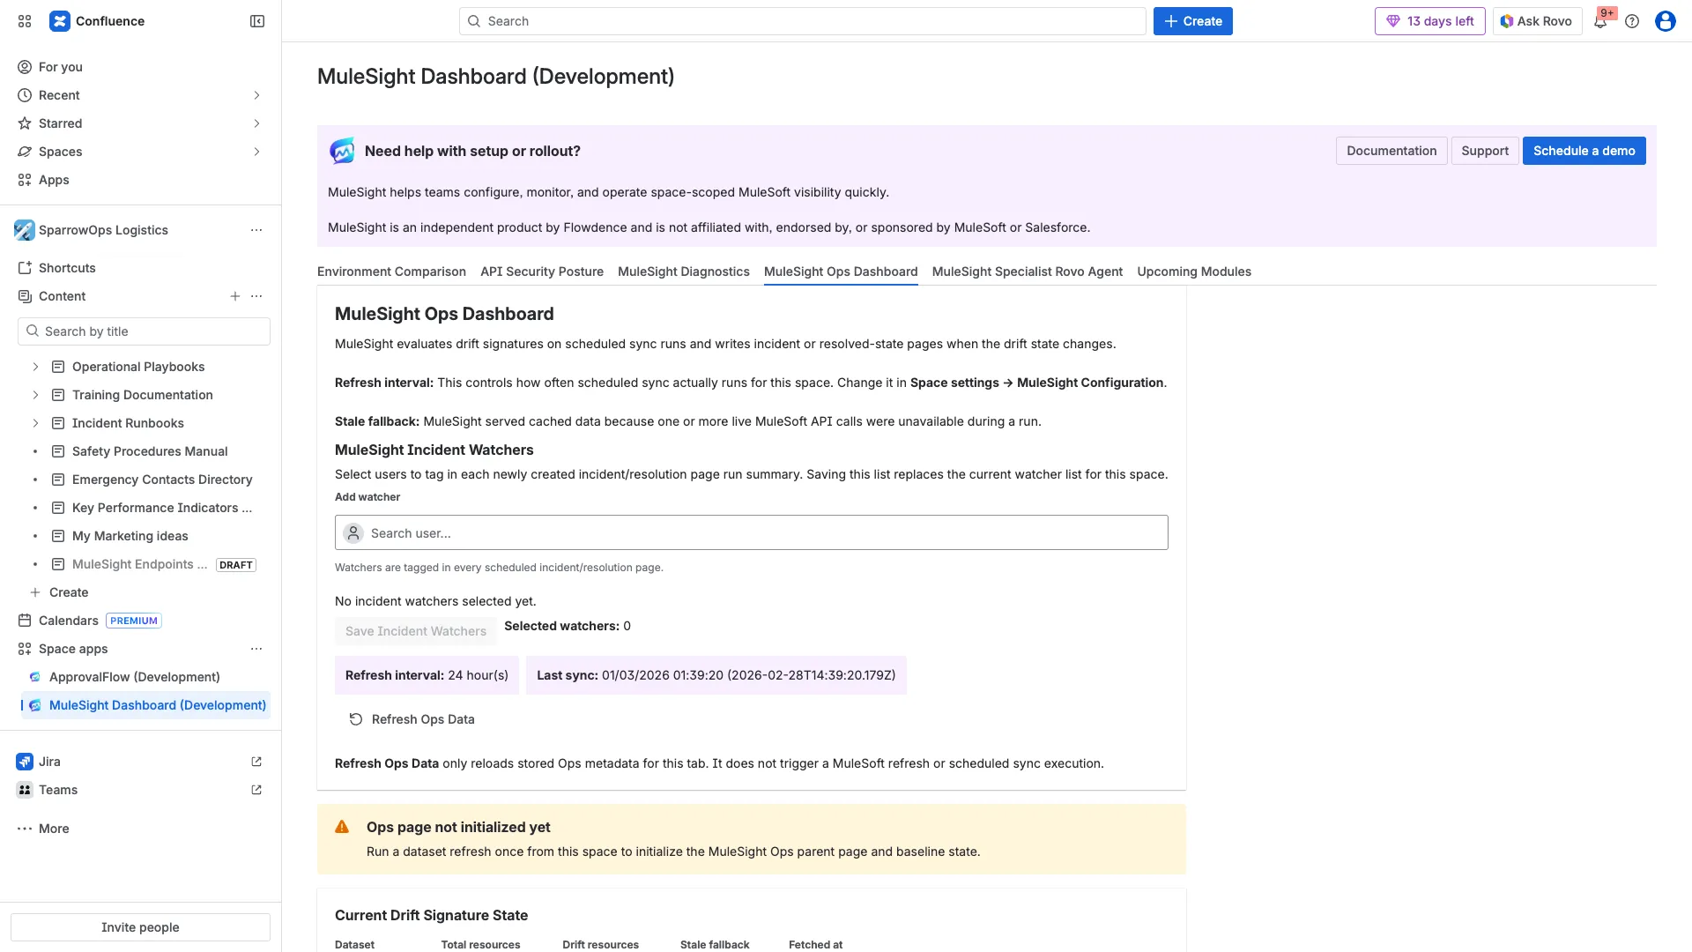Expand the Operational Playbooks tree item

(x=35, y=367)
